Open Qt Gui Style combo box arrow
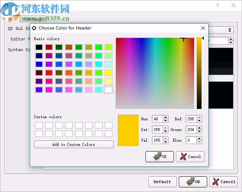Screen dimensions: 242x192 pos(230,30)
